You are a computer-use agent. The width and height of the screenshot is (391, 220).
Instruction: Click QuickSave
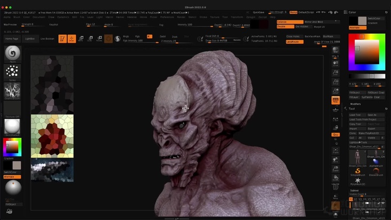pyautogui.click(x=259, y=12)
